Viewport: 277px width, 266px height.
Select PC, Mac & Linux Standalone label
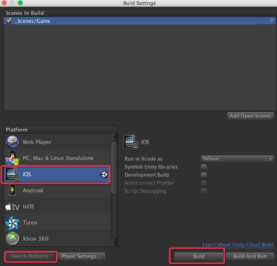58,158
